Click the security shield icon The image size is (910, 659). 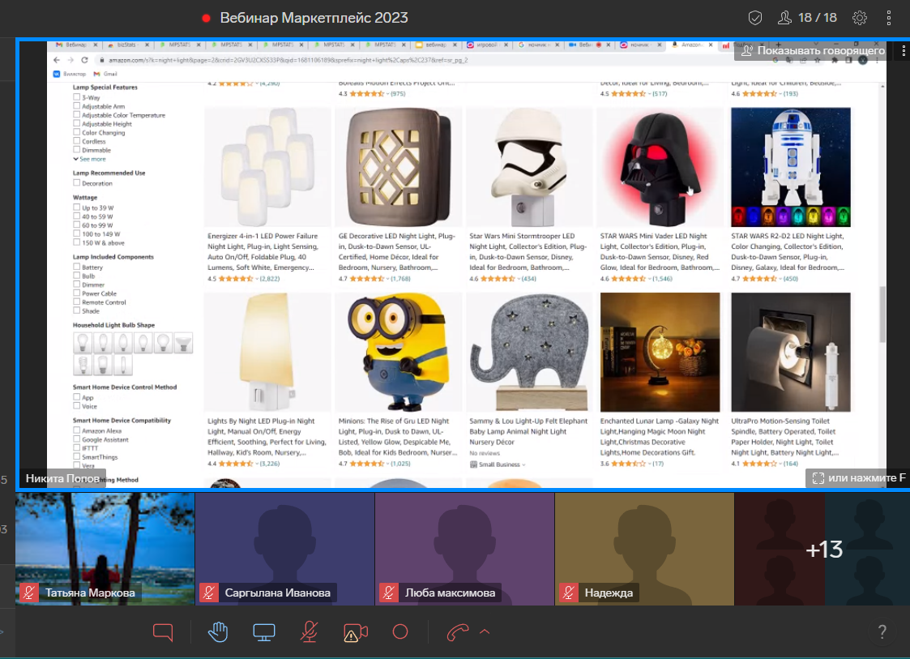(x=755, y=18)
